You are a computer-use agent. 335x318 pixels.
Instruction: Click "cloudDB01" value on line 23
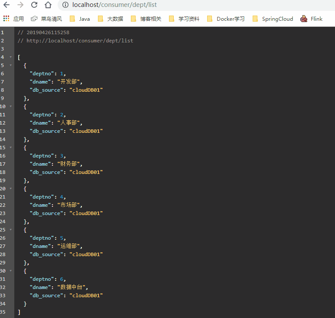coord(86,213)
